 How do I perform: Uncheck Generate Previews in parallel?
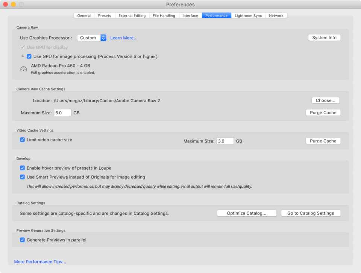click(x=23, y=240)
